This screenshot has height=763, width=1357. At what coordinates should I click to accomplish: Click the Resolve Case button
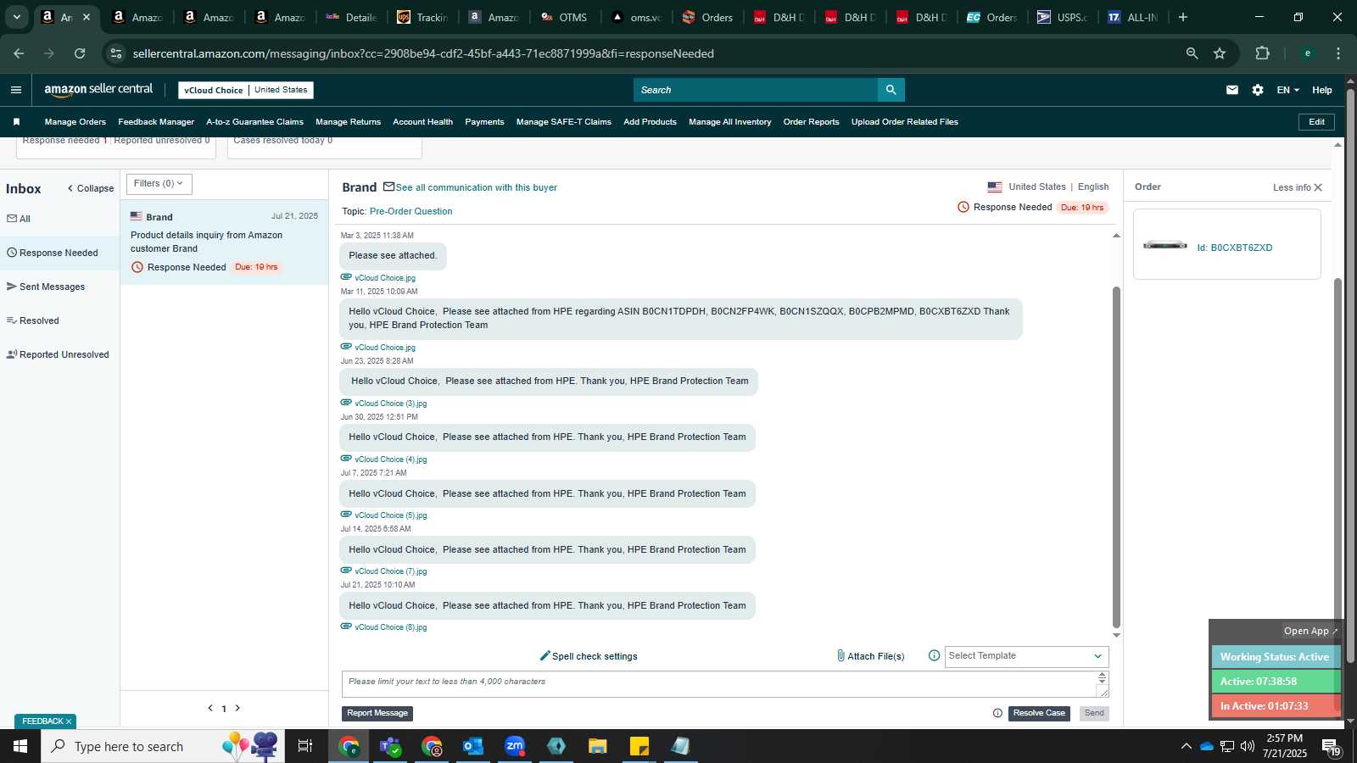[1039, 714]
